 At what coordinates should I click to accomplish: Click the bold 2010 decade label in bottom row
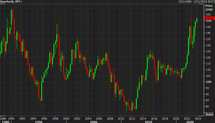[x=148, y=122]
